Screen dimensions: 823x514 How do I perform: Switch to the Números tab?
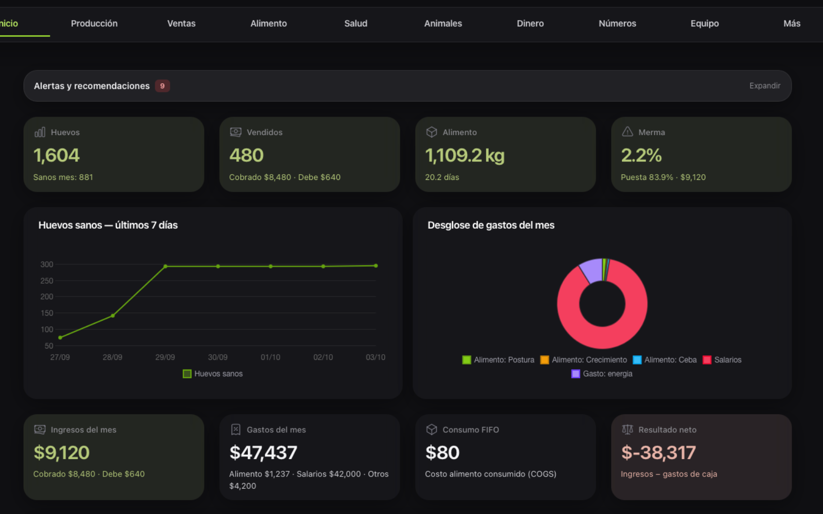click(617, 24)
